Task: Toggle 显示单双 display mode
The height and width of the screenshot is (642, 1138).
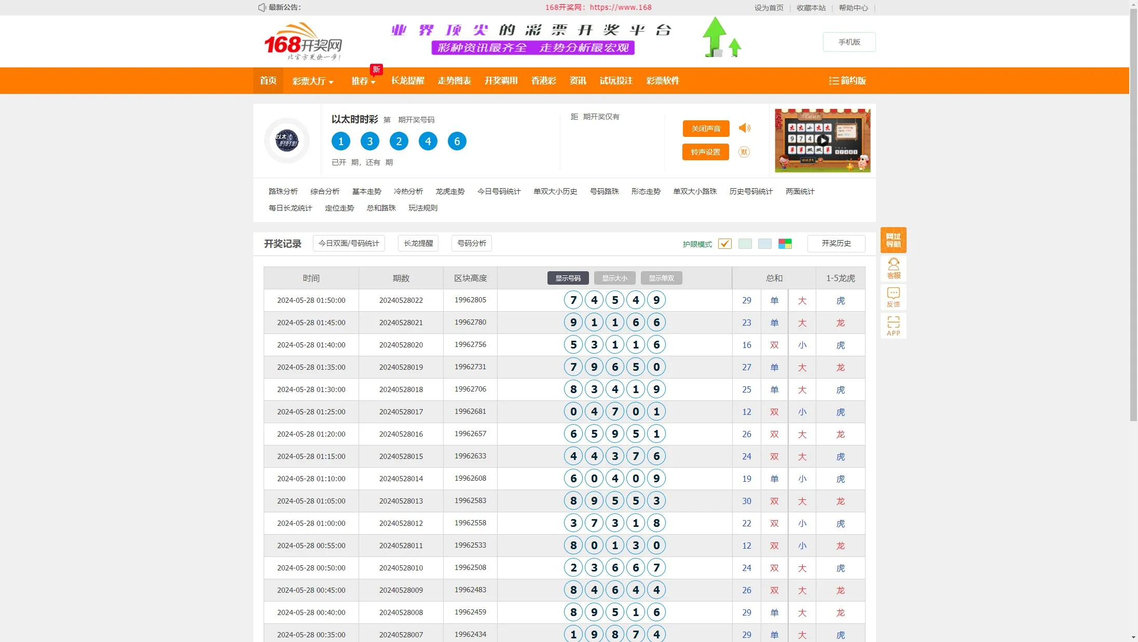Action: tap(661, 278)
